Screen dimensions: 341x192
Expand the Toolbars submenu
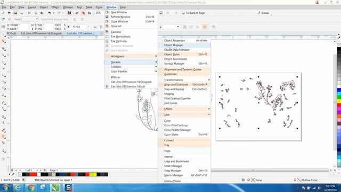click(131, 67)
